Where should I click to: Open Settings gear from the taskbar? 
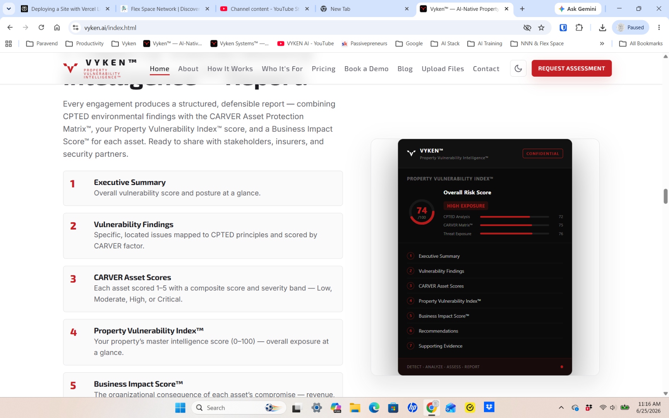(316, 408)
